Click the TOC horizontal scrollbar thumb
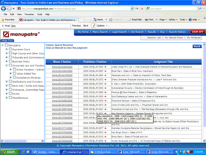The image size is (206, 155). tap(15, 141)
